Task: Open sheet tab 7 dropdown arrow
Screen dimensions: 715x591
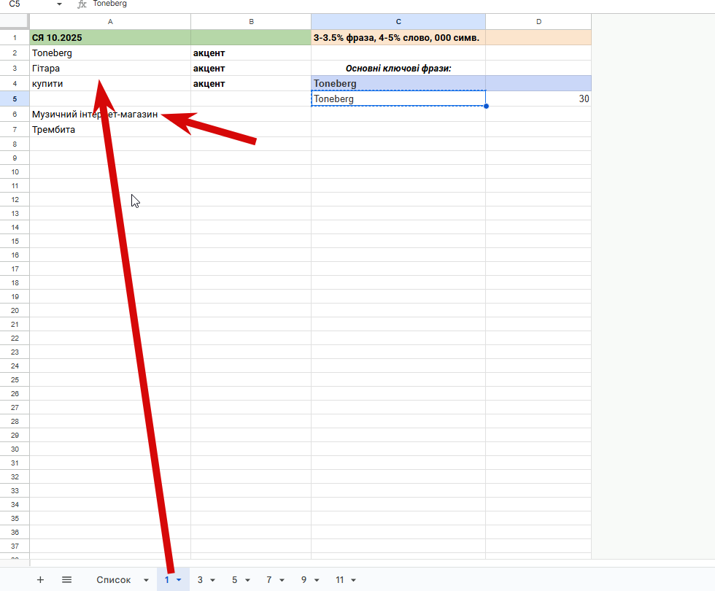Action: tap(282, 580)
